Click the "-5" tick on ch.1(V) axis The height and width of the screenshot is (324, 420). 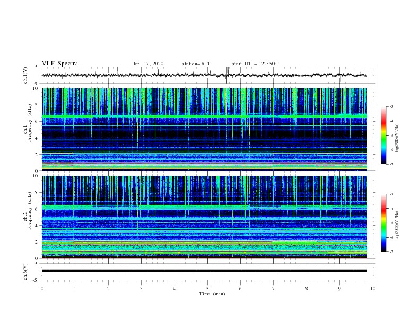(x=36, y=83)
